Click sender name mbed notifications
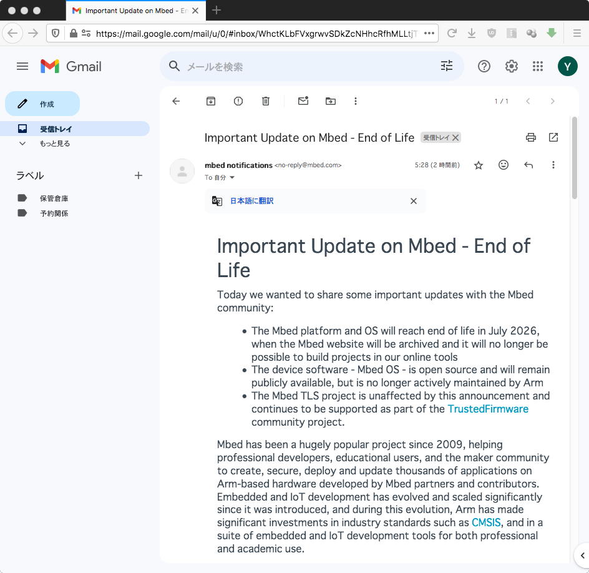This screenshot has width=589, height=573. coord(238,165)
